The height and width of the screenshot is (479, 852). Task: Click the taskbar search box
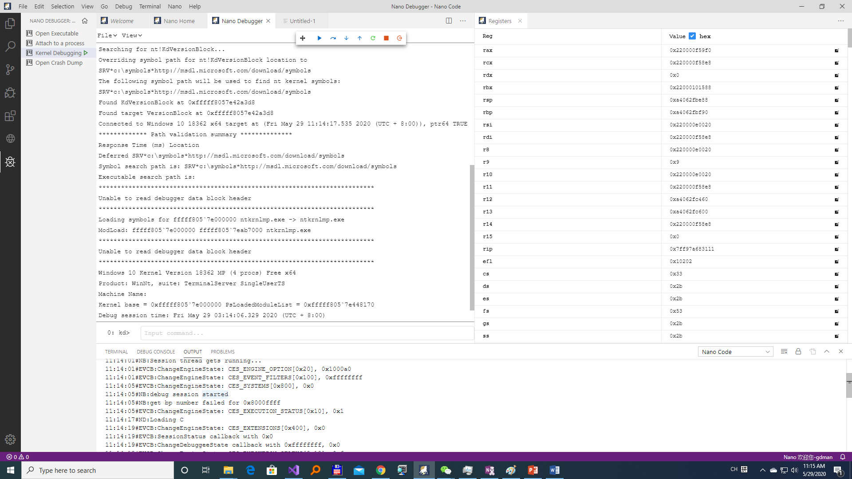click(x=98, y=470)
